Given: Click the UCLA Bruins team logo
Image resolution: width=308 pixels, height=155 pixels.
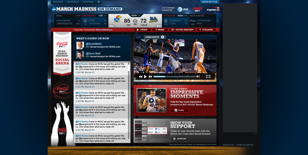Looking at the screenshot, I should pyautogui.click(x=153, y=19).
